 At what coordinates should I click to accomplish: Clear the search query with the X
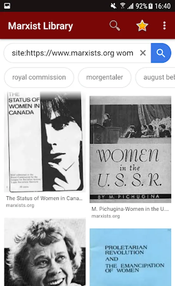(x=143, y=53)
